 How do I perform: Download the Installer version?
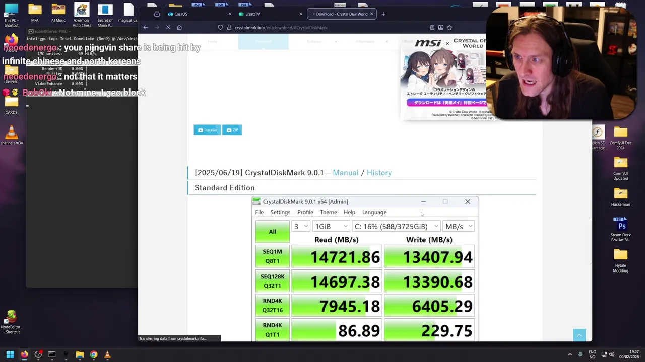tap(207, 130)
